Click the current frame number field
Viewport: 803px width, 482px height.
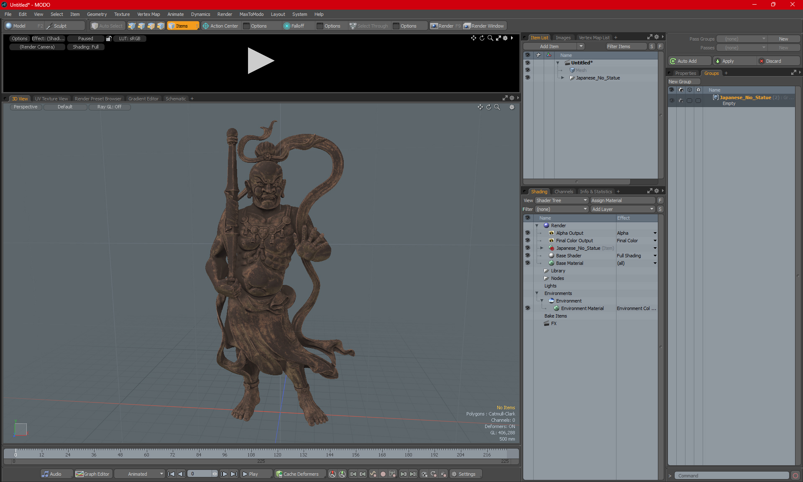coord(200,474)
